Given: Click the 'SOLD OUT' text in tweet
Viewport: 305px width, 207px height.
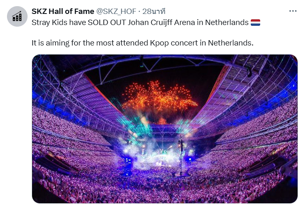Looking at the screenshot, I should tap(106, 23).
